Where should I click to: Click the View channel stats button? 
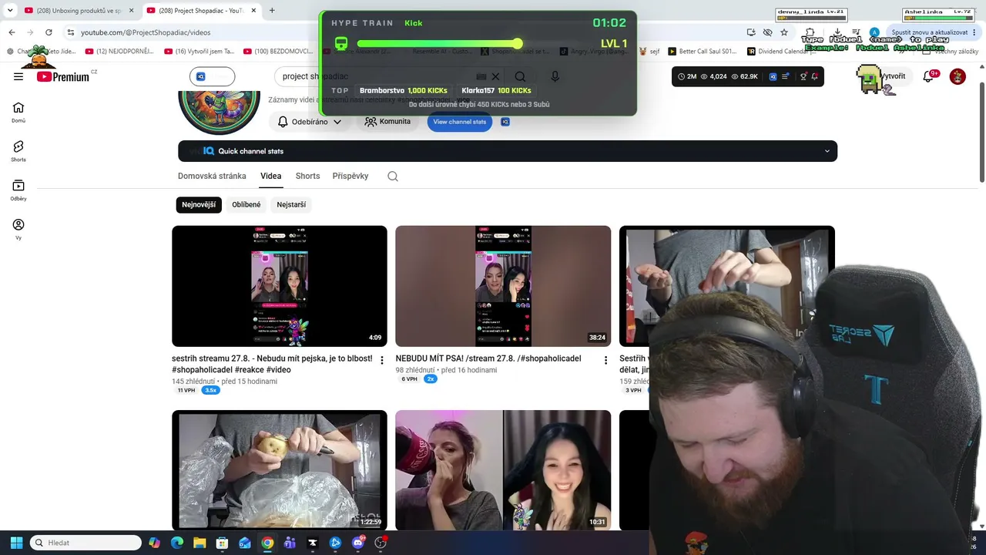[460, 122]
